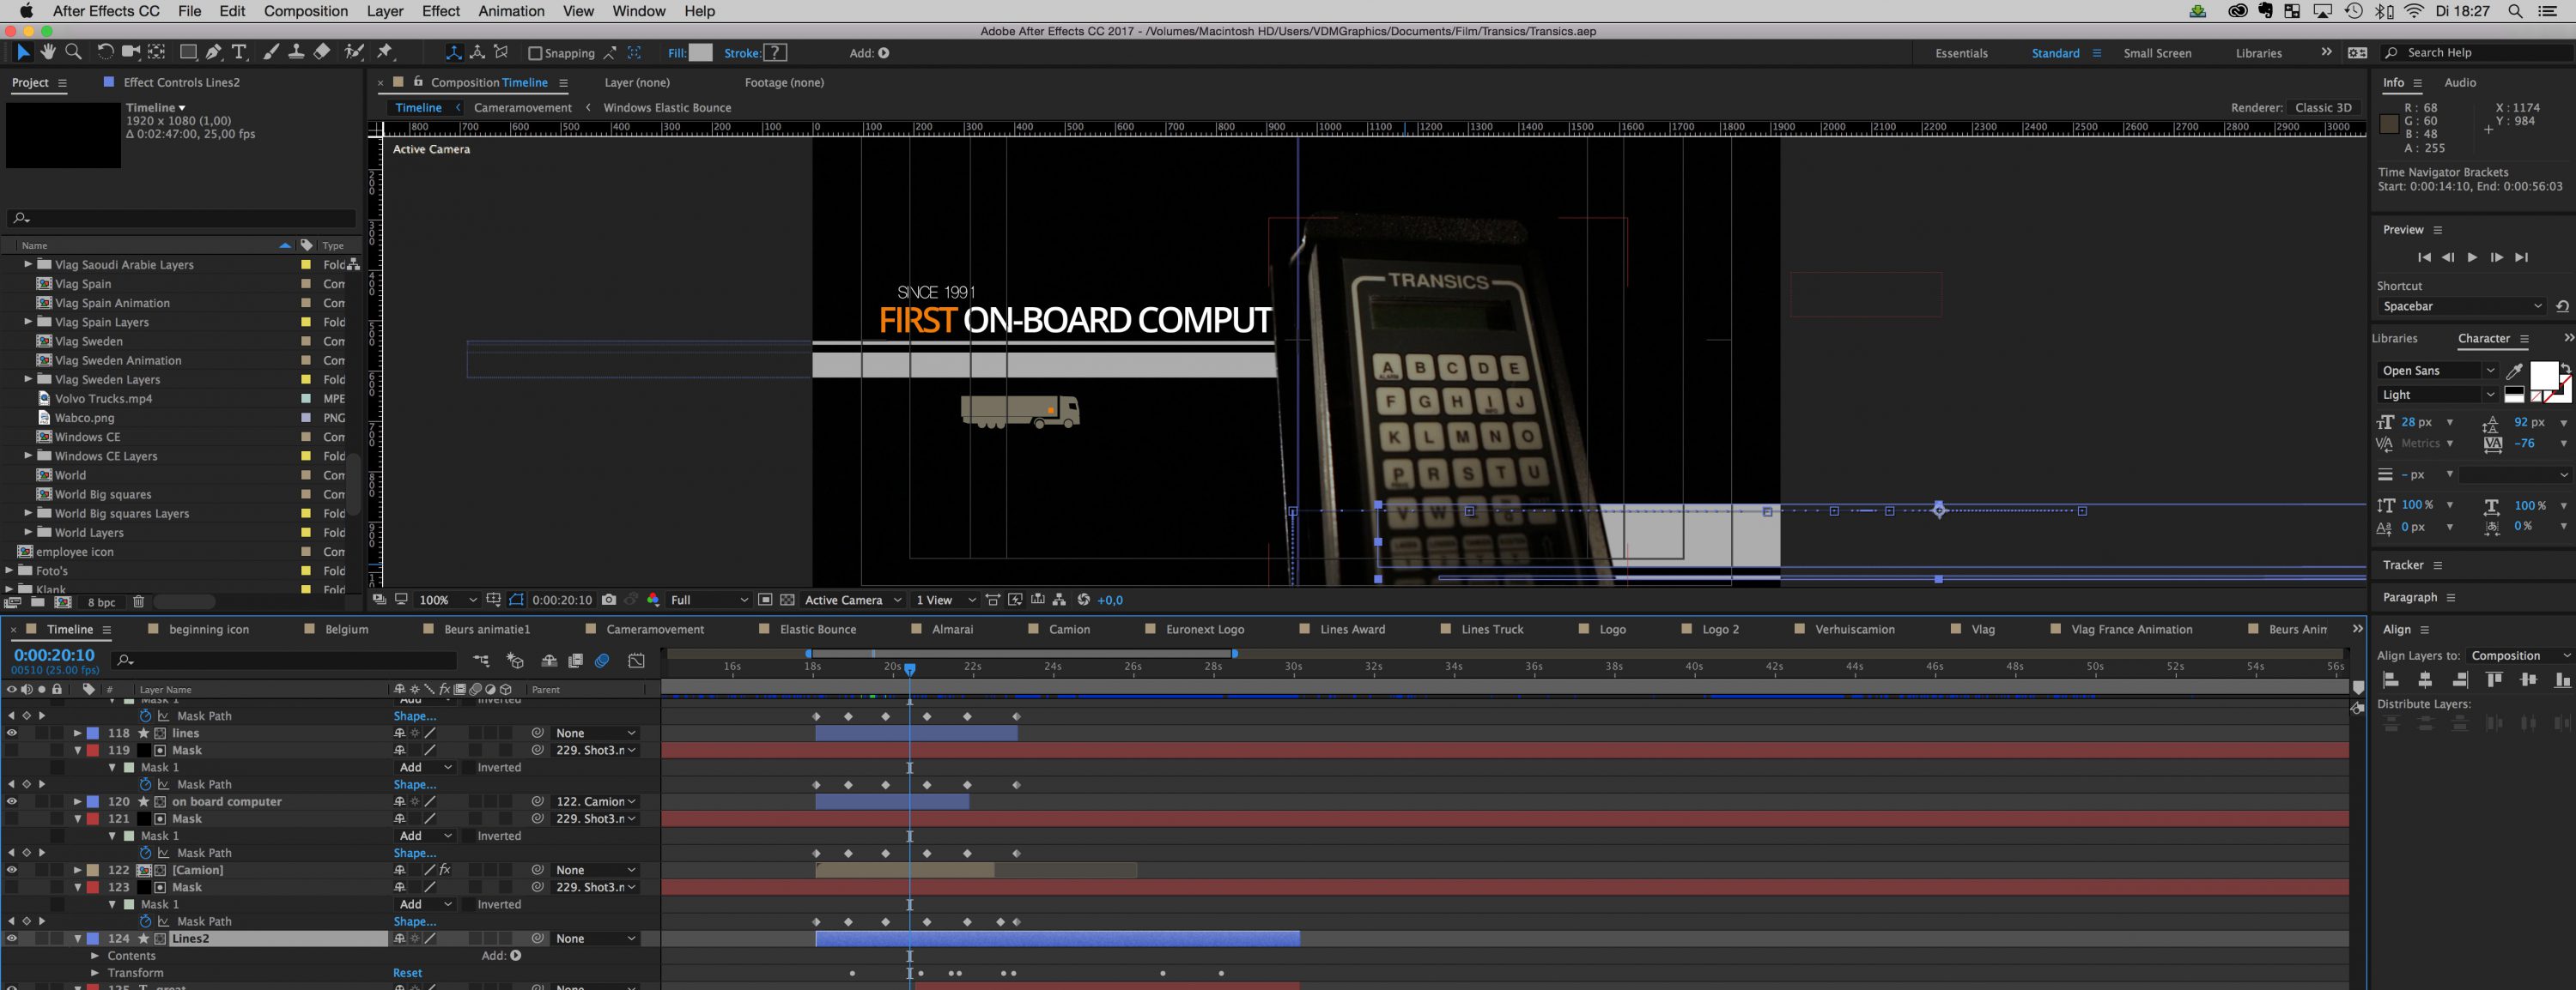
Task: Select the Rotation tool
Action: (x=104, y=52)
